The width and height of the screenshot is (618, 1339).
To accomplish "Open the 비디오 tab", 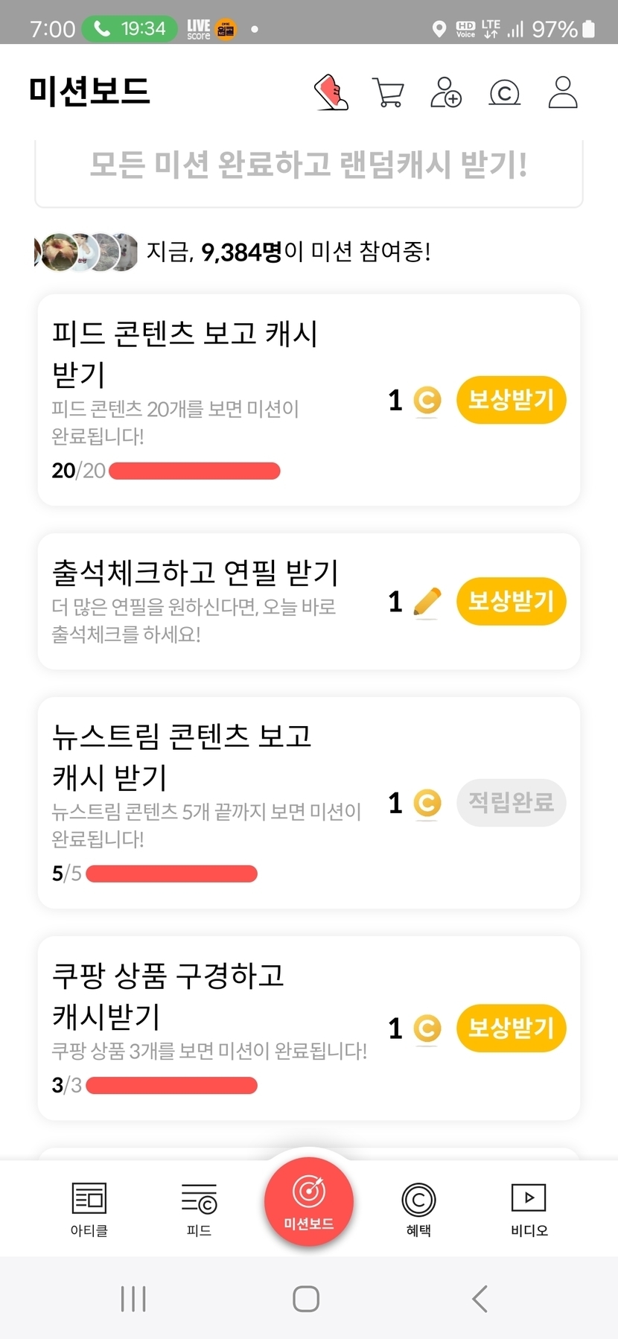I will (529, 1208).
